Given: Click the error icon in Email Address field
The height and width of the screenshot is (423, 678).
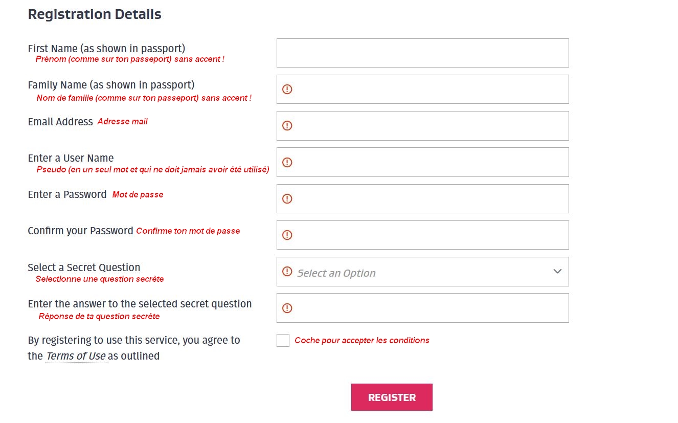Looking at the screenshot, I should pos(287,126).
